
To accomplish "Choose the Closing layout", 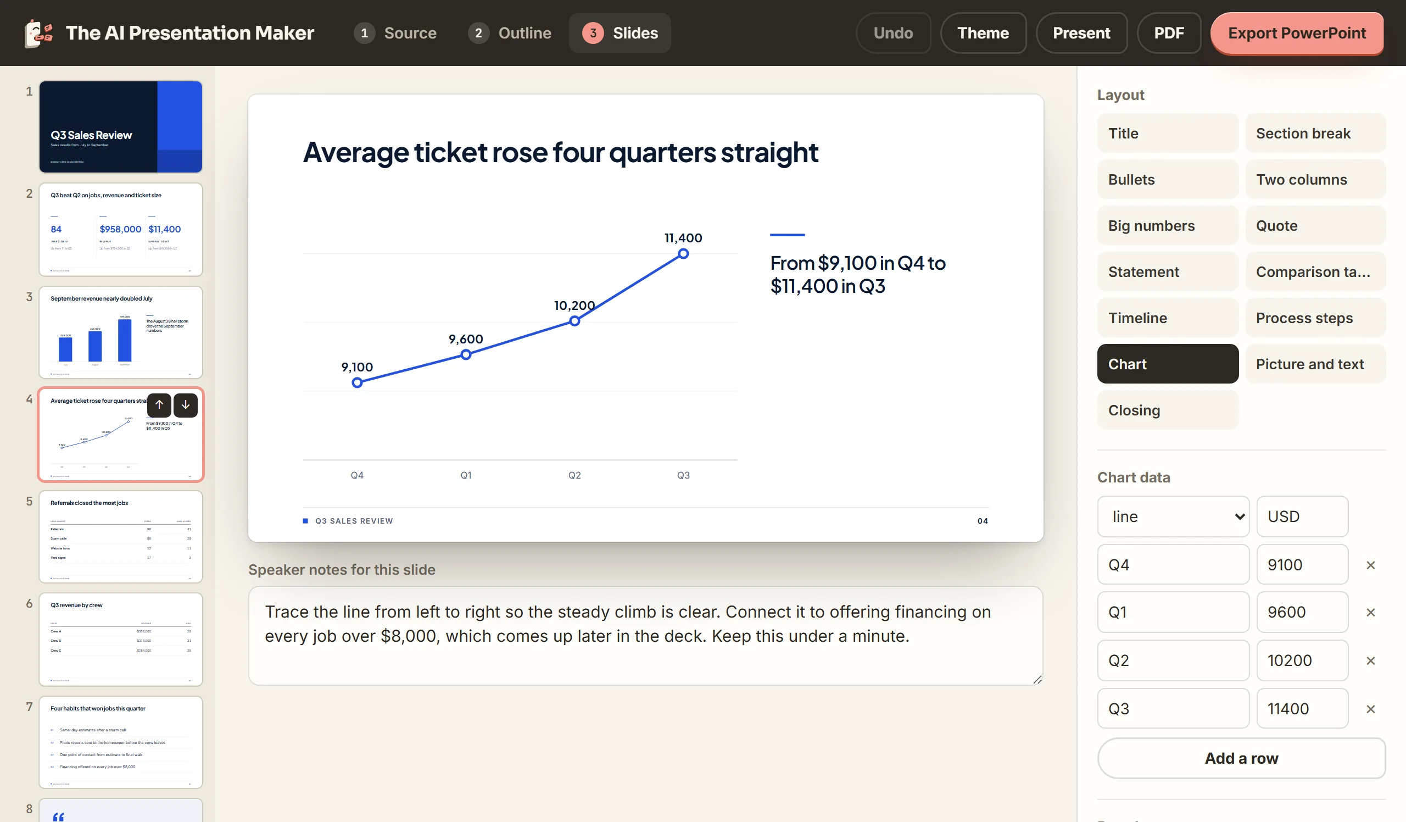I will 1168,409.
